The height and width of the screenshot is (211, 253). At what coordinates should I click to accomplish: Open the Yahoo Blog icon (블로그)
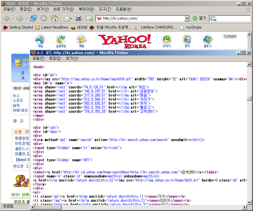click(207, 41)
